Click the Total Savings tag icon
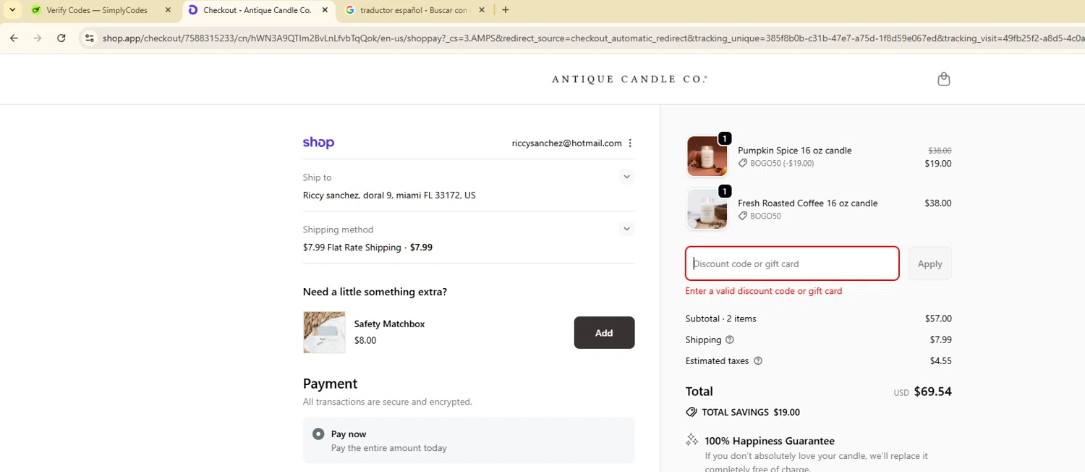Image resolution: width=1085 pixels, height=472 pixels. (x=692, y=412)
